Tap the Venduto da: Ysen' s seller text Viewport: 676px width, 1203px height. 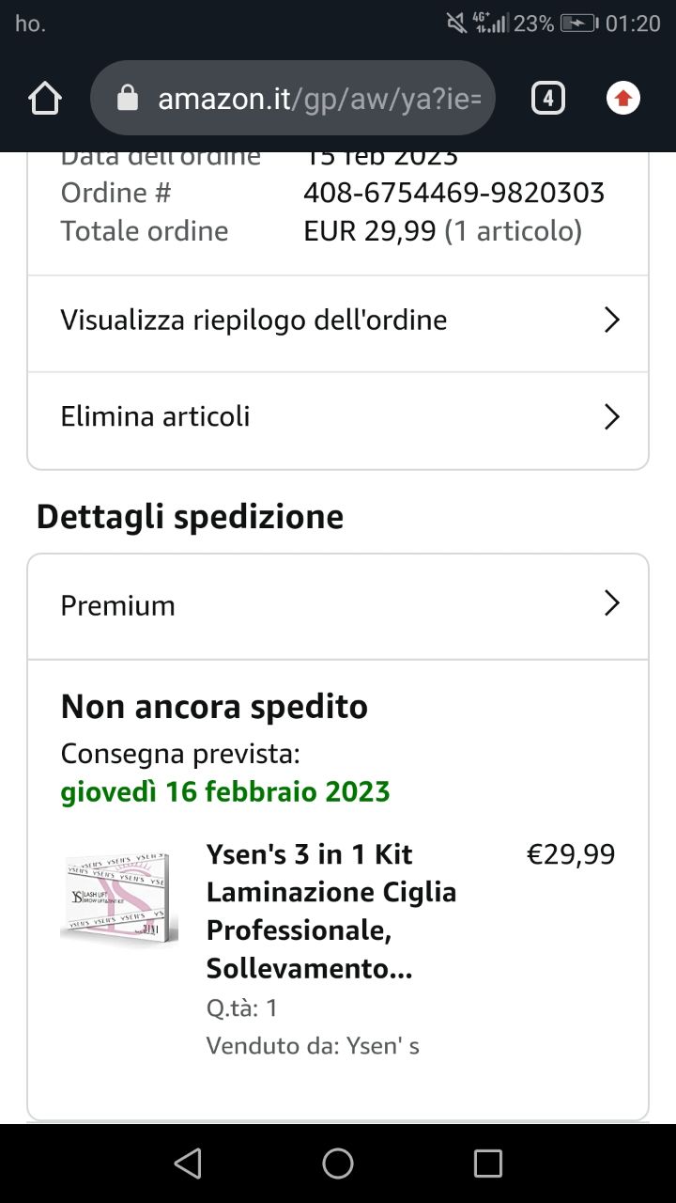pos(313,1045)
